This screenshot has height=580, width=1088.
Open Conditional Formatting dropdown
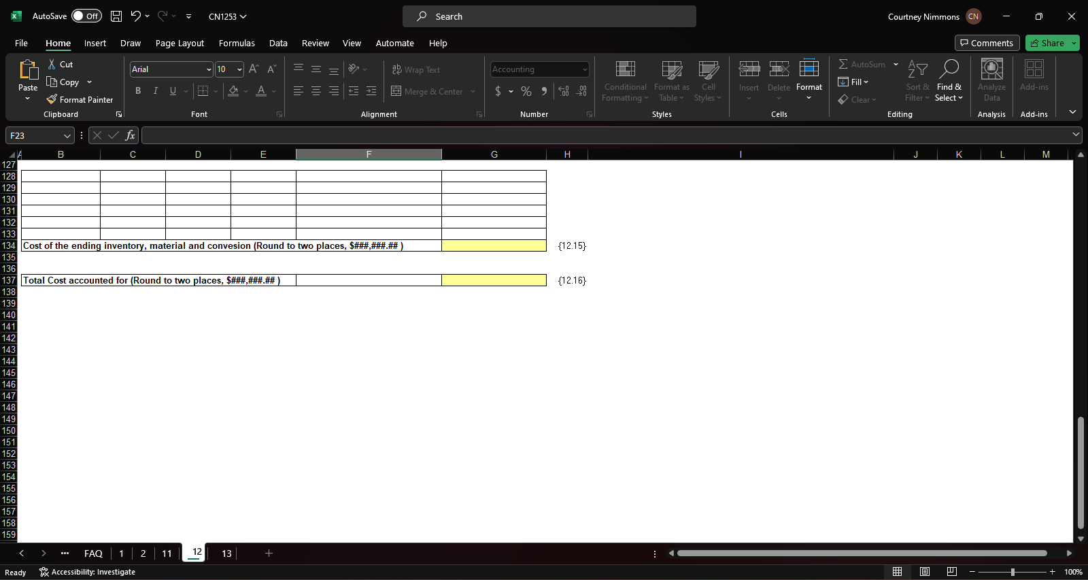tap(625, 80)
